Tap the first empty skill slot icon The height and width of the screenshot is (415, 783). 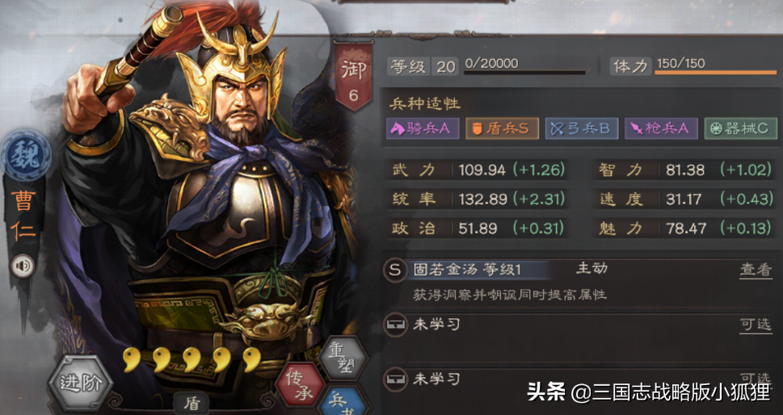pyautogui.click(x=395, y=325)
